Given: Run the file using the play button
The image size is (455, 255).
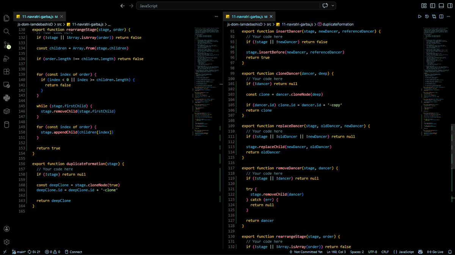Looking at the screenshot, I should (x=419, y=16).
